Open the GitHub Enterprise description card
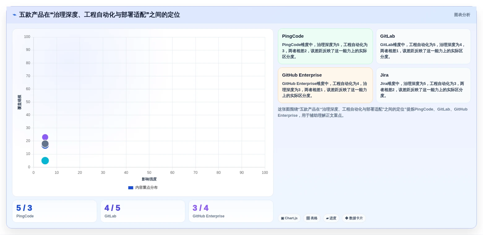Screen dimensions: 483x235 pyautogui.click(x=325, y=85)
